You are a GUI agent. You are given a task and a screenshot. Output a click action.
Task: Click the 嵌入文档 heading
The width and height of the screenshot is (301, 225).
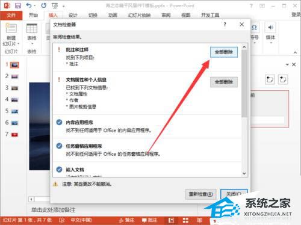[x=75, y=170]
